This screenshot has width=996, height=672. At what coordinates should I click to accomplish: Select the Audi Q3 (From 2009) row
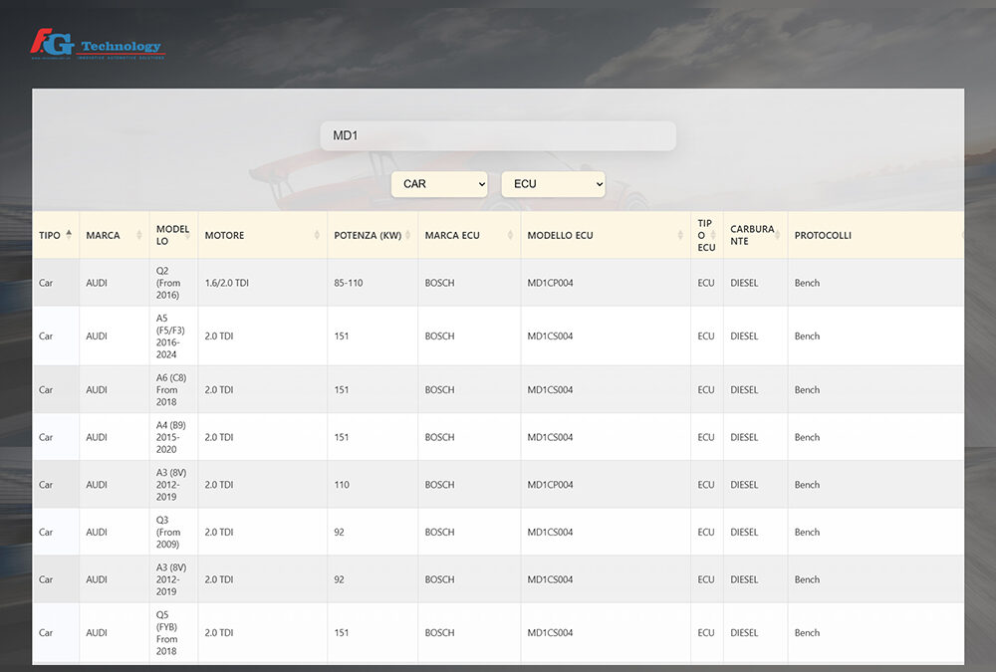coord(498,532)
